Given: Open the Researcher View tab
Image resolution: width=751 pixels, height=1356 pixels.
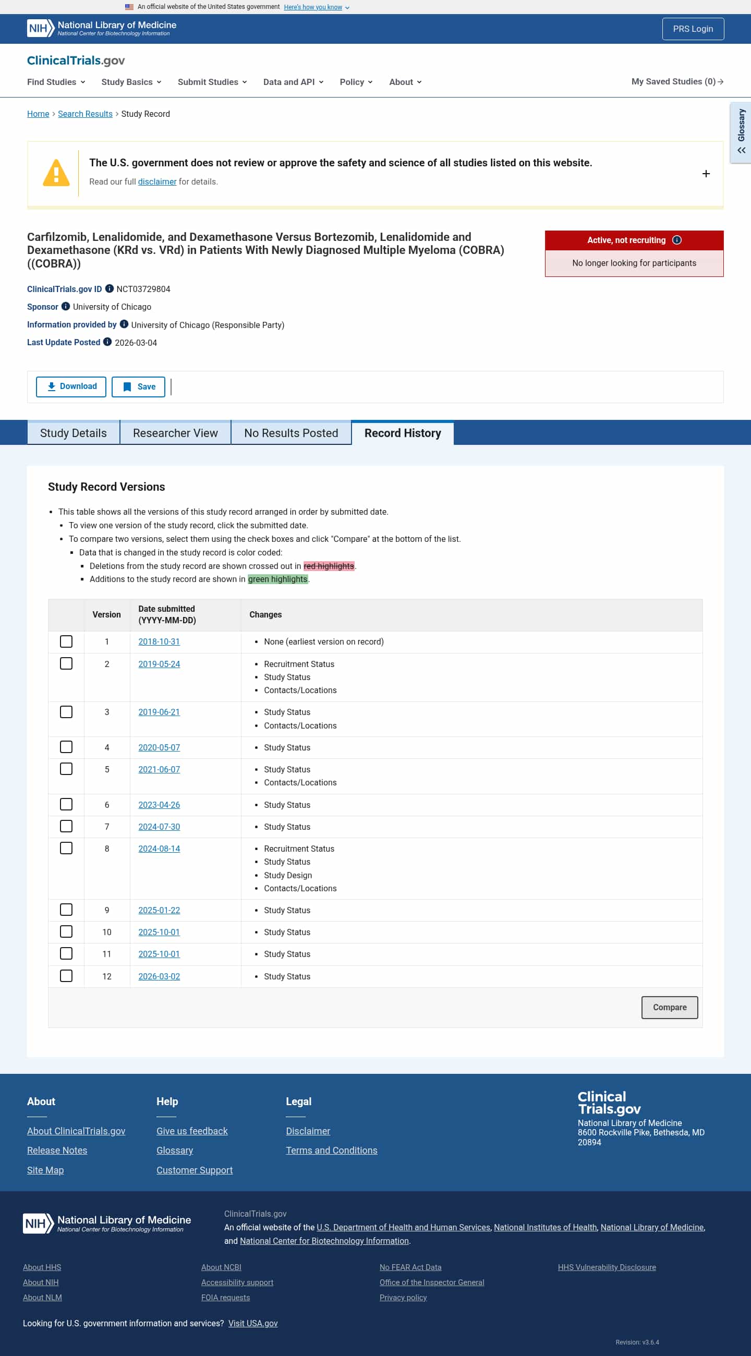Looking at the screenshot, I should point(175,433).
